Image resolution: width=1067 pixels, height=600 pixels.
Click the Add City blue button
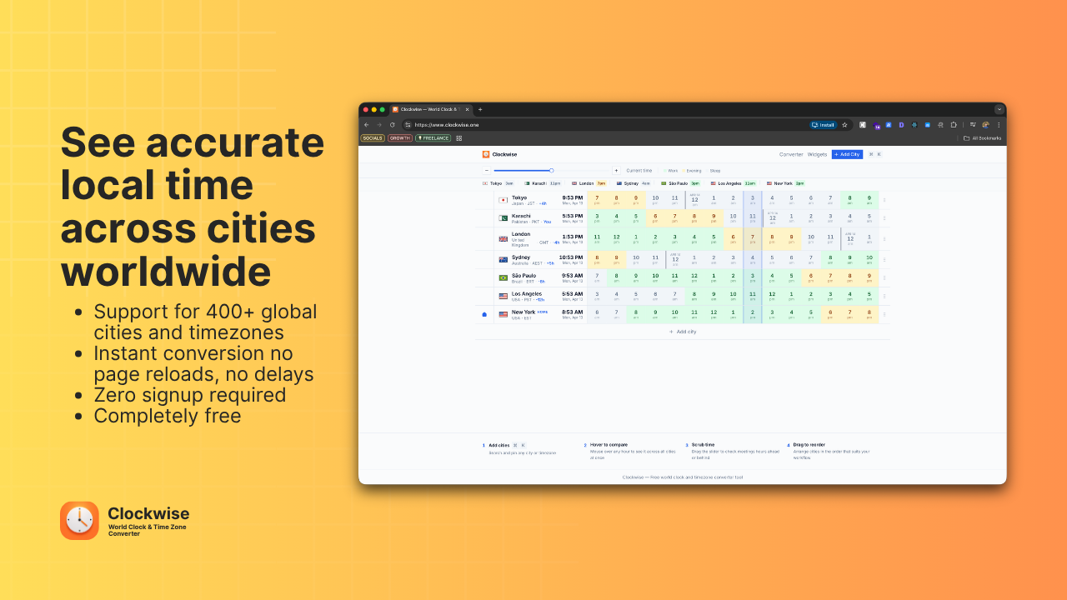(847, 154)
